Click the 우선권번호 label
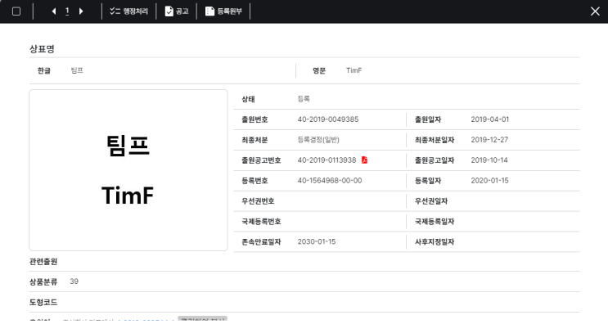Image resolution: width=608 pixels, height=324 pixels. 258,200
